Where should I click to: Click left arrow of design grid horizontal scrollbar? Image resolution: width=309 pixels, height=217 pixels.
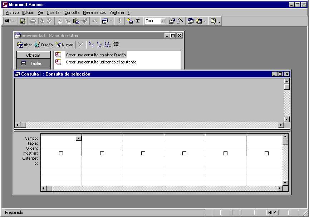pos(44,188)
